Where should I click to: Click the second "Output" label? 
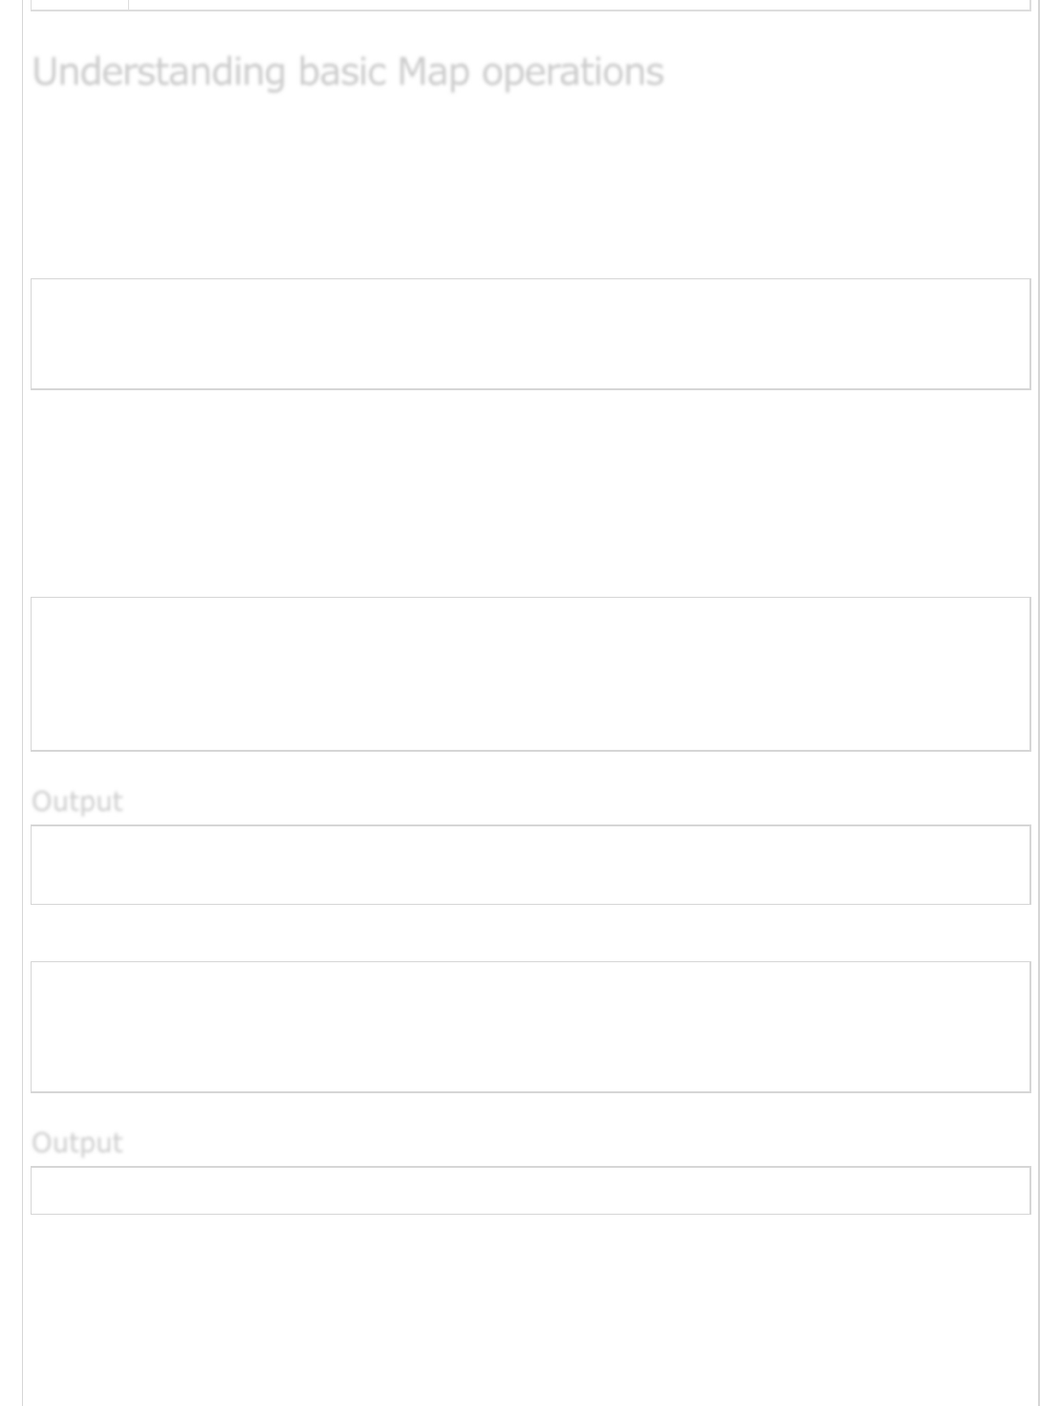click(x=77, y=1143)
